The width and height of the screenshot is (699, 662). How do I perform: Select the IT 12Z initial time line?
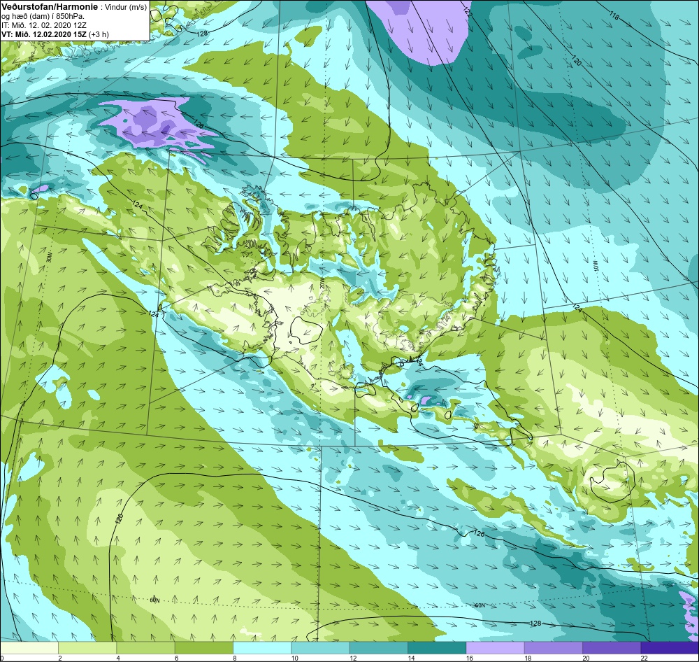pyautogui.click(x=43, y=25)
